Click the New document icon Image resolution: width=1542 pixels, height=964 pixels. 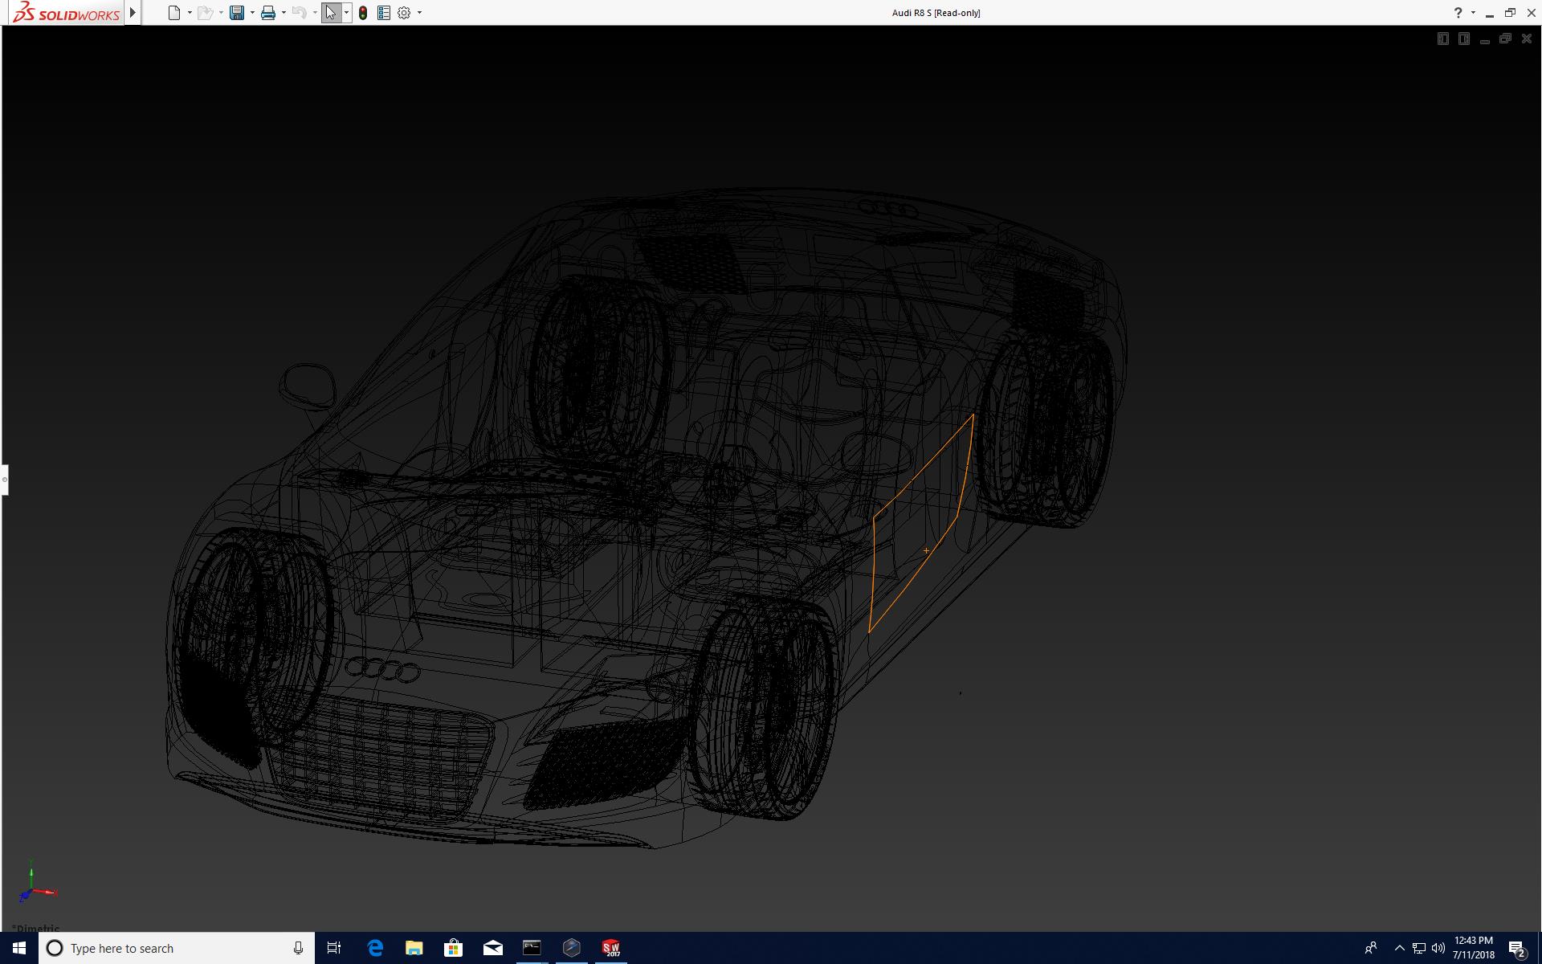tap(174, 13)
